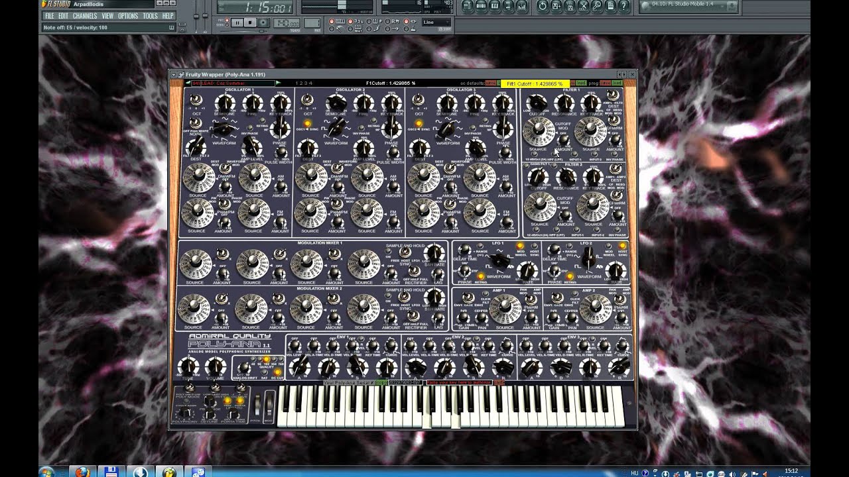Image resolution: width=849 pixels, height=477 pixels.
Task: Toggle the DC CUT light
Action: click(277, 372)
